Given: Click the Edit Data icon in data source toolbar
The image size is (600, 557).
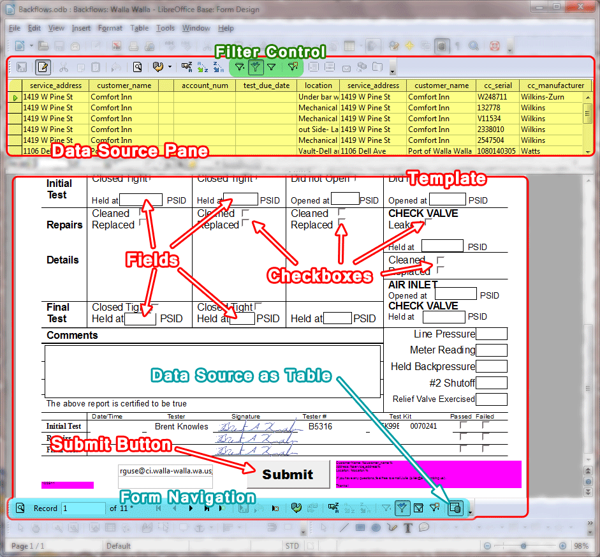Looking at the screenshot, I should [43, 67].
